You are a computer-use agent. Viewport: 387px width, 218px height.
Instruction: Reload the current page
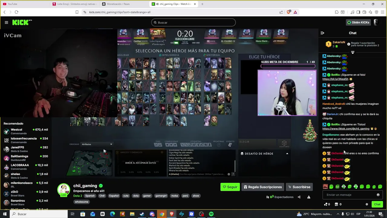(16, 12)
